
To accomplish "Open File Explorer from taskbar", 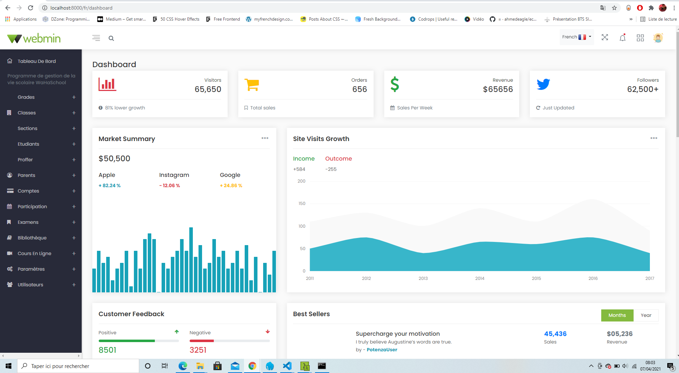I will coord(200,366).
